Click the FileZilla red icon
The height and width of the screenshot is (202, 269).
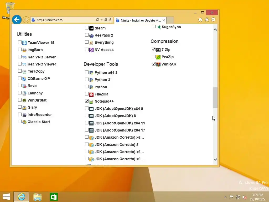point(91,94)
